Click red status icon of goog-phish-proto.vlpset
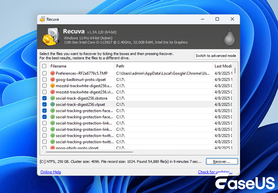Image resolution: width=278 pixels, height=193 pixels. 52,147
